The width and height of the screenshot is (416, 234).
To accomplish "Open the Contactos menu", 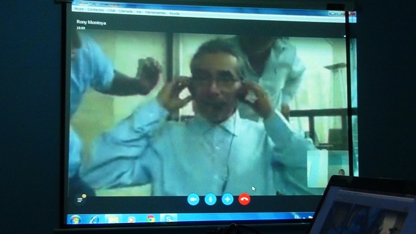I will click(x=96, y=10).
